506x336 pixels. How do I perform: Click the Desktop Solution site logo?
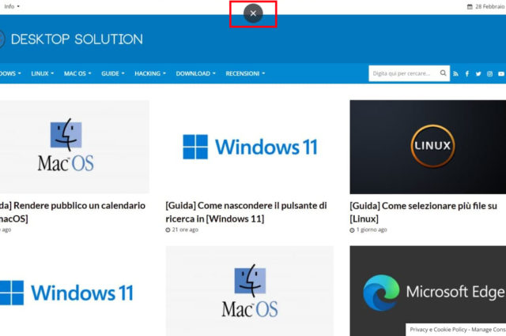click(71, 39)
